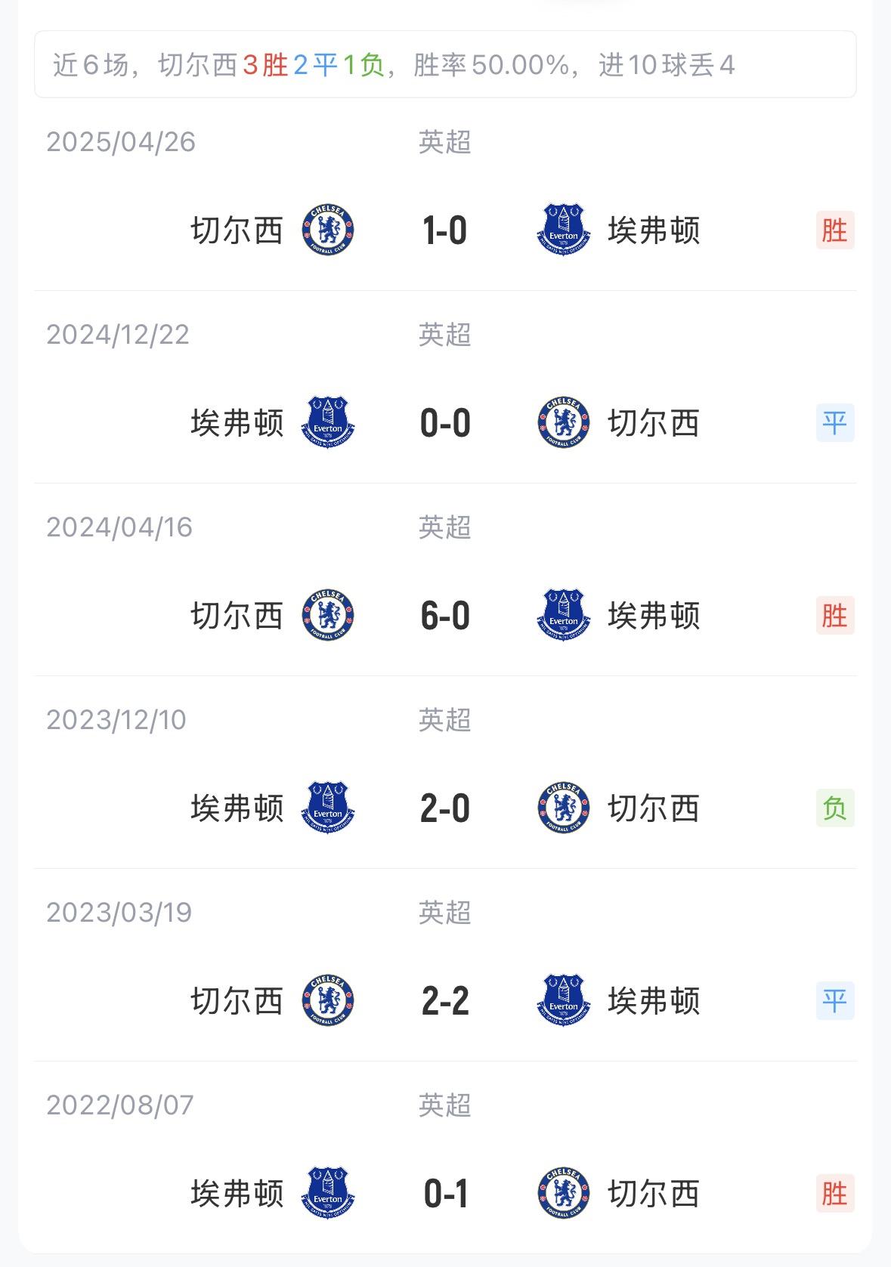
Task: Open the 1-0 score match details
Action: click(445, 230)
